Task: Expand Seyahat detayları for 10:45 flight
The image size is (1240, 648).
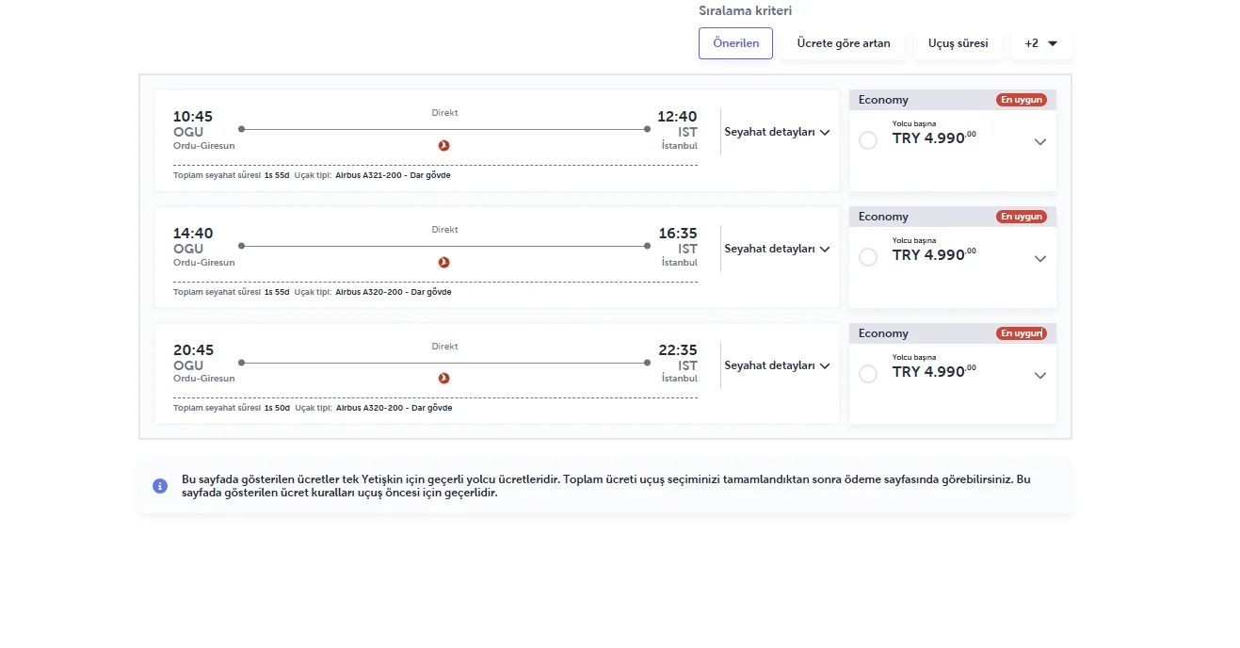Action: 777,132
